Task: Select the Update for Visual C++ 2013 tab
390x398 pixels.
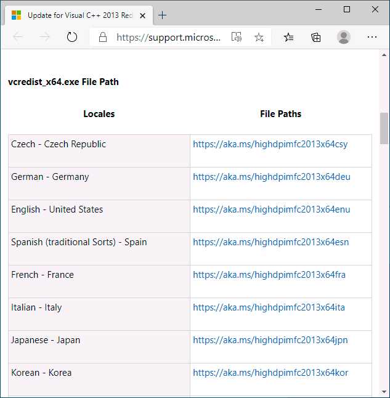Action: pyautogui.click(x=79, y=15)
